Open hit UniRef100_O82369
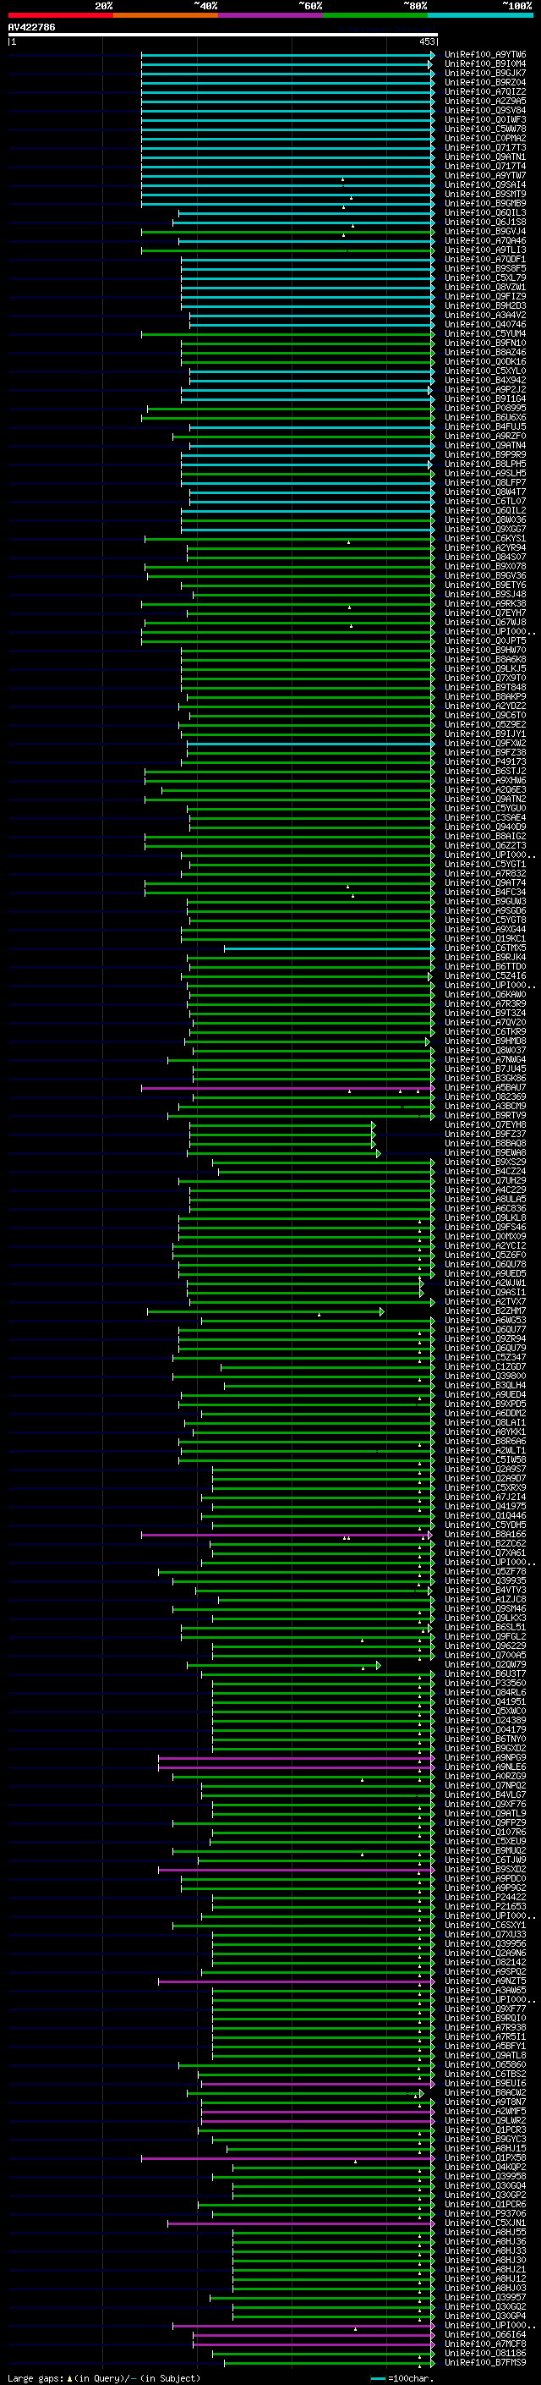 [485, 1097]
